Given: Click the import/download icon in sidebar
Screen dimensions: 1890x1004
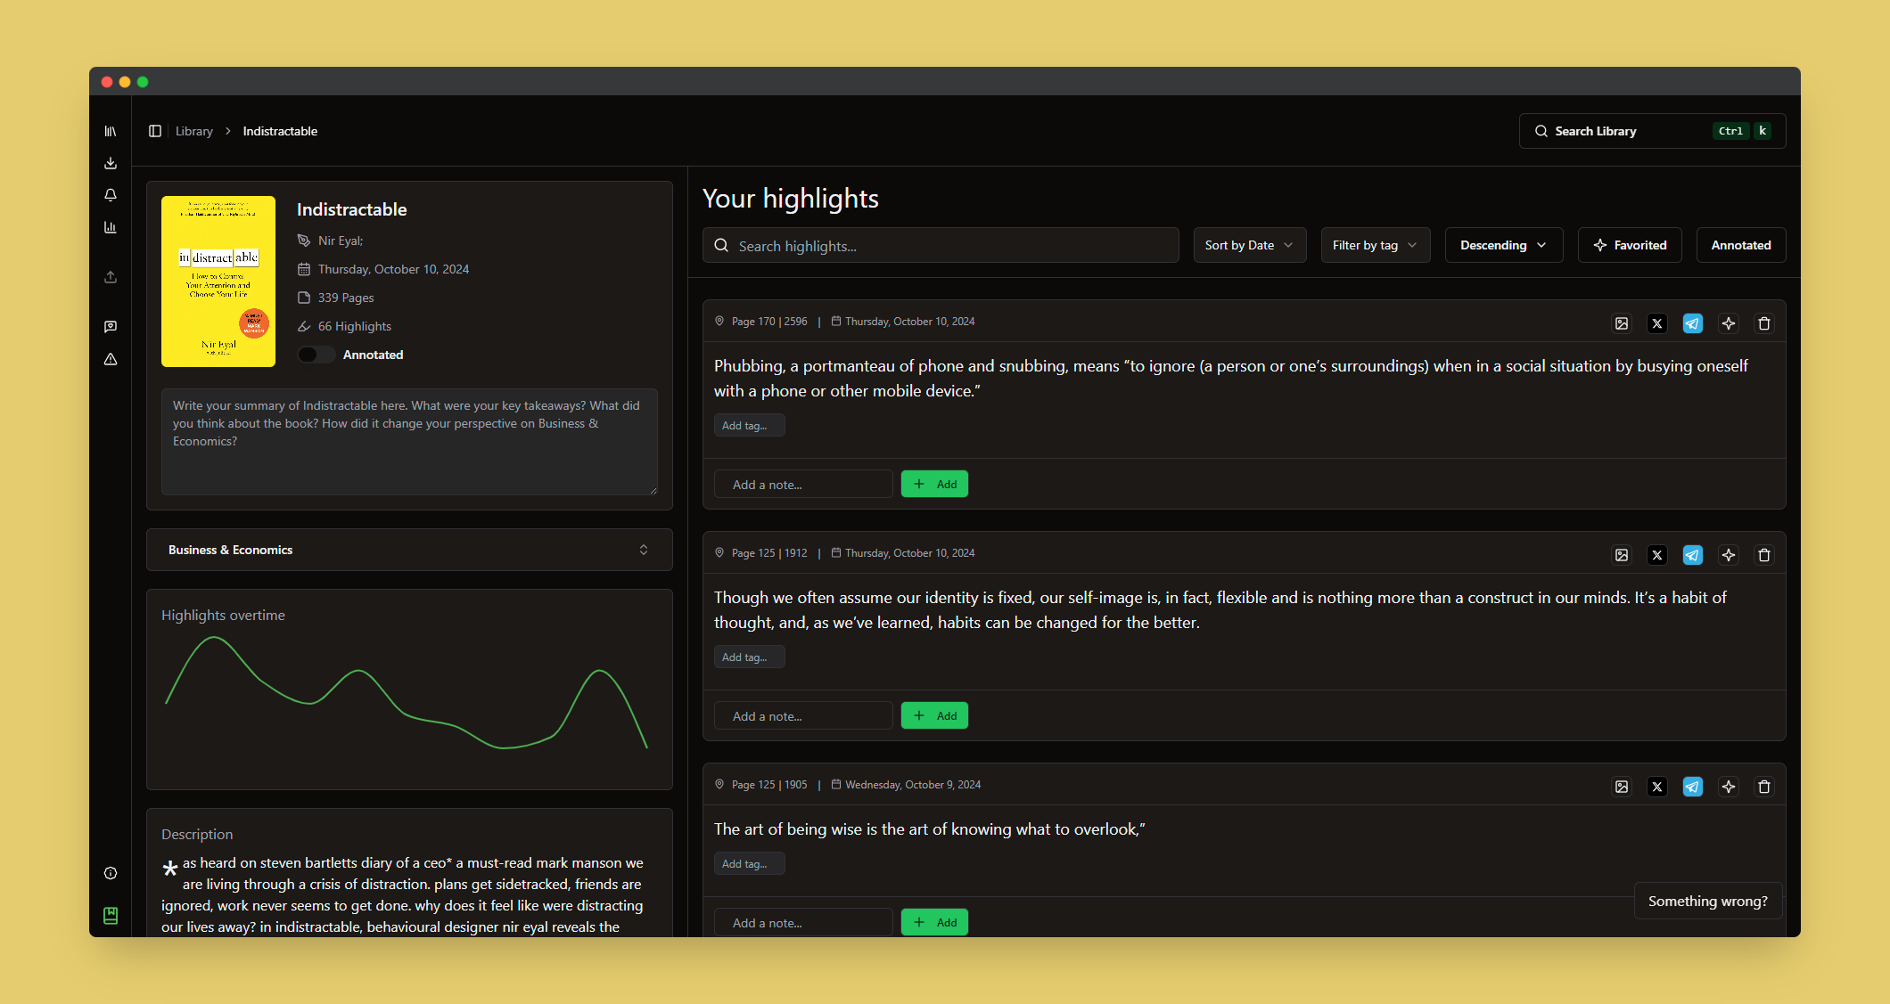Looking at the screenshot, I should click(x=111, y=163).
